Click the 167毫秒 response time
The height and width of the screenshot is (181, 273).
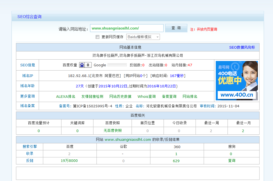pyautogui.click(x=177, y=76)
